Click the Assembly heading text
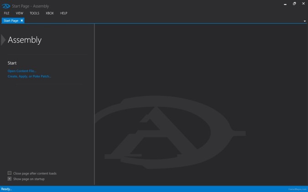 click(x=25, y=40)
